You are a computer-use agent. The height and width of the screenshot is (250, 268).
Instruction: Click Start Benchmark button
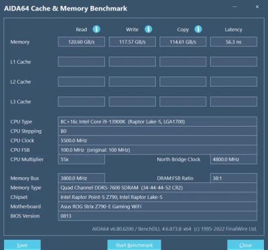coord(134,245)
